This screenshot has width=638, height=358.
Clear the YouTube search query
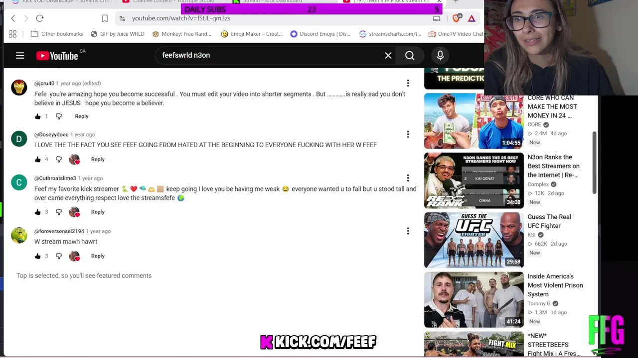click(388, 56)
